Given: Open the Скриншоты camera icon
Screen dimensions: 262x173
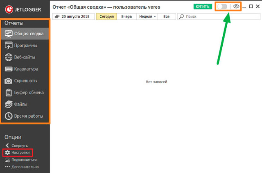Looking at the screenshot, I should tap(9, 81).
